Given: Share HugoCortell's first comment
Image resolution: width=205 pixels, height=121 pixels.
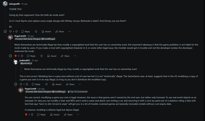Looking at the screenshot, I should pyautogui.click(x=65, y=56).
